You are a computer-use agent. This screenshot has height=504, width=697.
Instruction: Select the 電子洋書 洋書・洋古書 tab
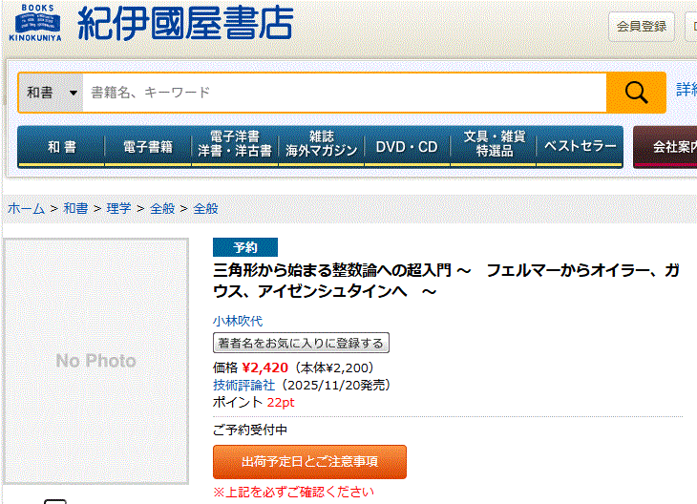[x=234, y=147]
